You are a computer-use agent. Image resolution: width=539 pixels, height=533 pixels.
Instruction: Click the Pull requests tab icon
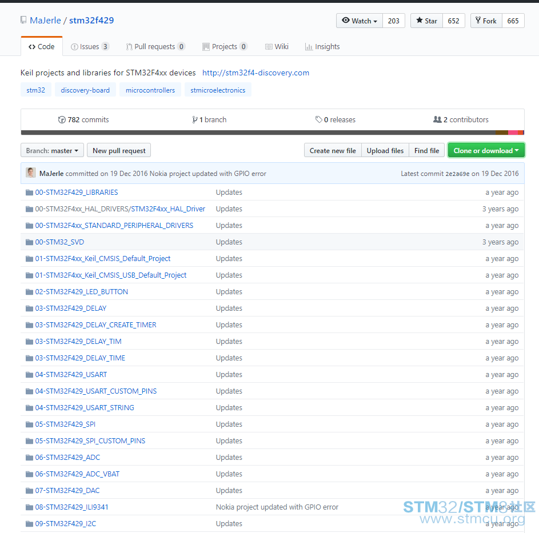click(x=129, y=47)
